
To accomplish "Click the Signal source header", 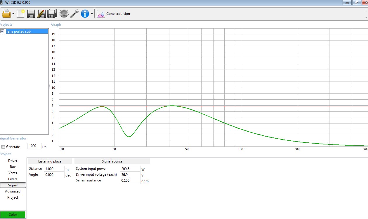I will 112,161.
